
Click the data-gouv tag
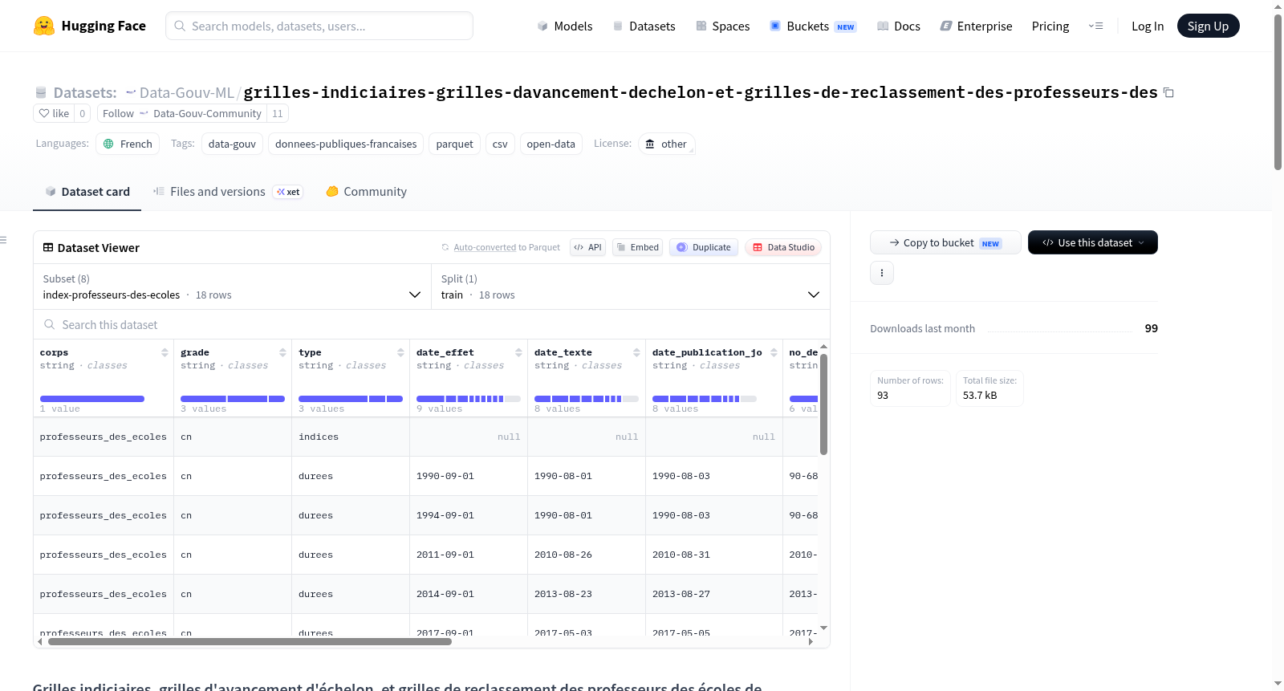232,144
